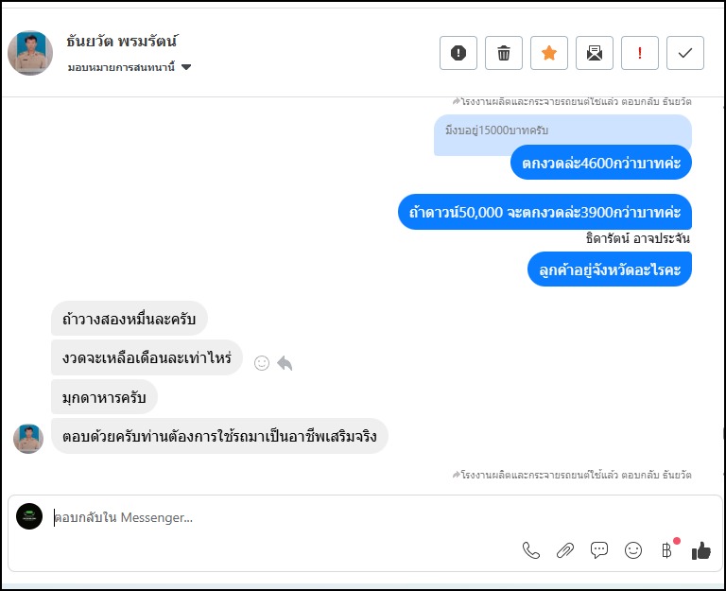React with the smiley beside งวดจะเหลือเดือนละเท่าไหร่
This screenshot has width=726, height=591.
tap(262, 363)
